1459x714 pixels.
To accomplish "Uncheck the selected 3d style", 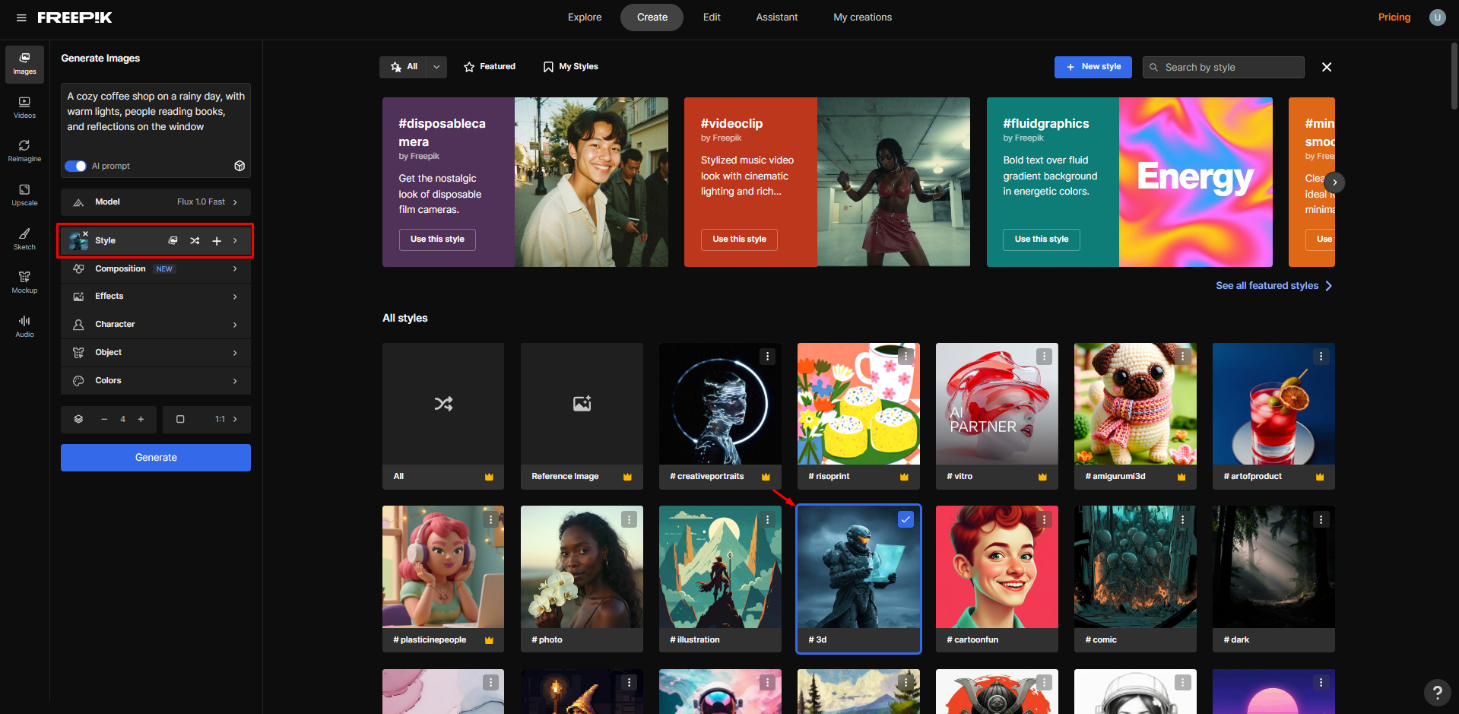I will 906,519.
